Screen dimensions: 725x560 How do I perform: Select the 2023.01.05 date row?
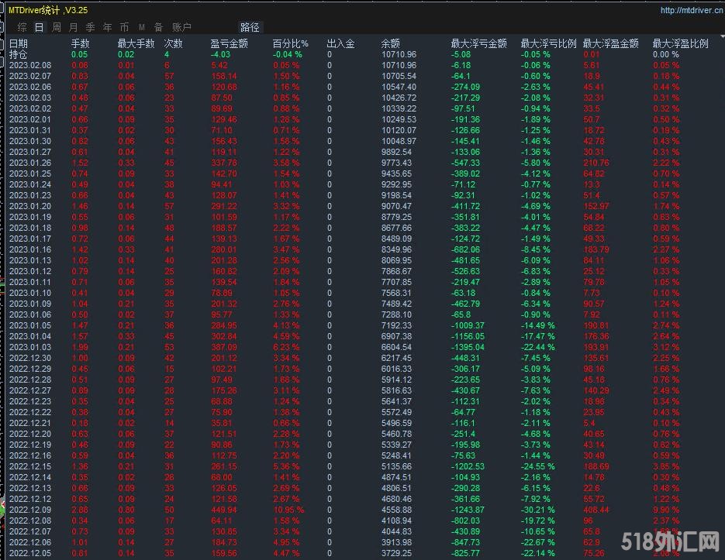pos(30,325)
